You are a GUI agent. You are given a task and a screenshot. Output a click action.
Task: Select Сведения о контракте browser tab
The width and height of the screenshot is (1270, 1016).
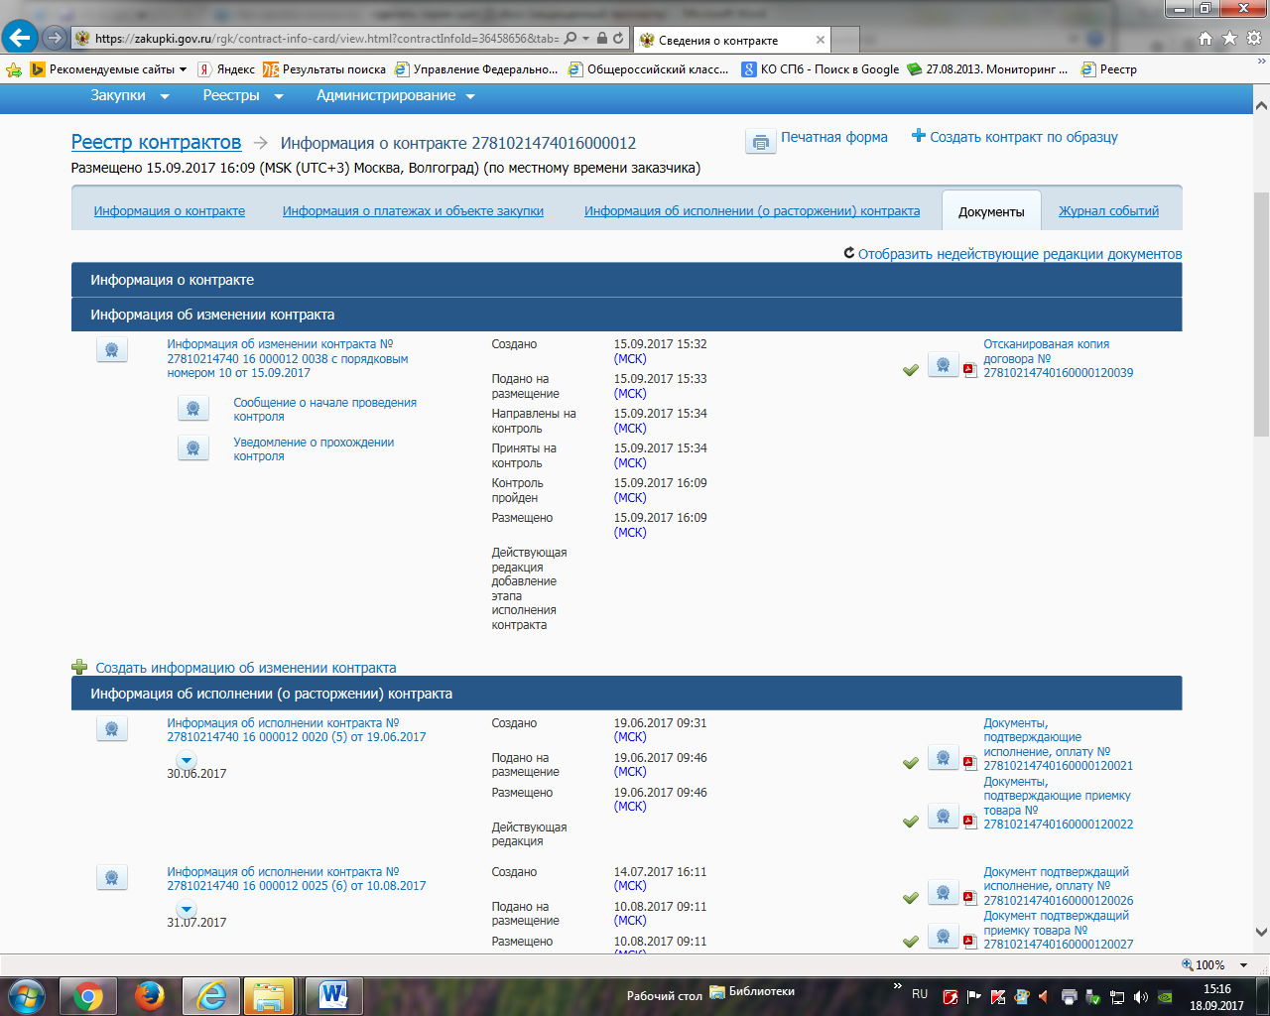tap(730, 40)
